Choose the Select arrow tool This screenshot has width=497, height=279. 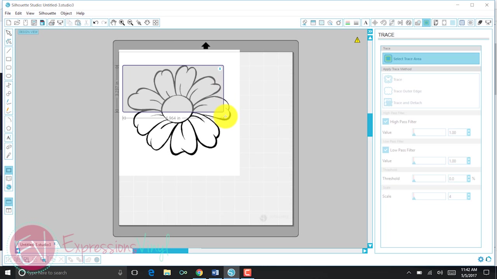click(x=9, y=33)
